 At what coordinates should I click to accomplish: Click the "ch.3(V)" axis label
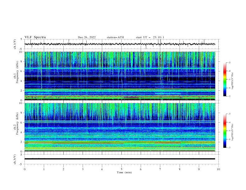coord(15,159)
